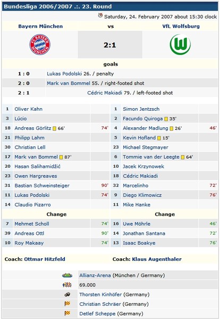
Task: Open coach Klaus Augenthaler link
Action: pos(157,259)
